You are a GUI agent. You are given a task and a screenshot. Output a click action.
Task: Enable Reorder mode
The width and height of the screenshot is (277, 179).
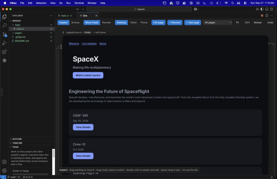click(x=107, y=23)
